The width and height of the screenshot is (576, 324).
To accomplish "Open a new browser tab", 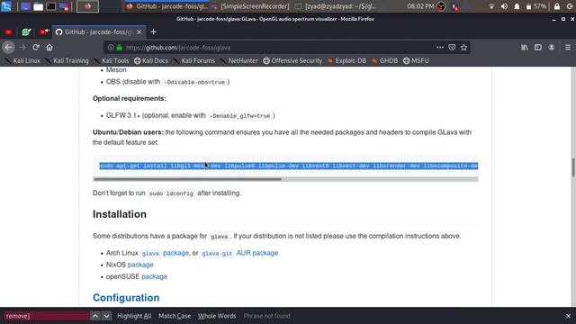I will point(154,32).
